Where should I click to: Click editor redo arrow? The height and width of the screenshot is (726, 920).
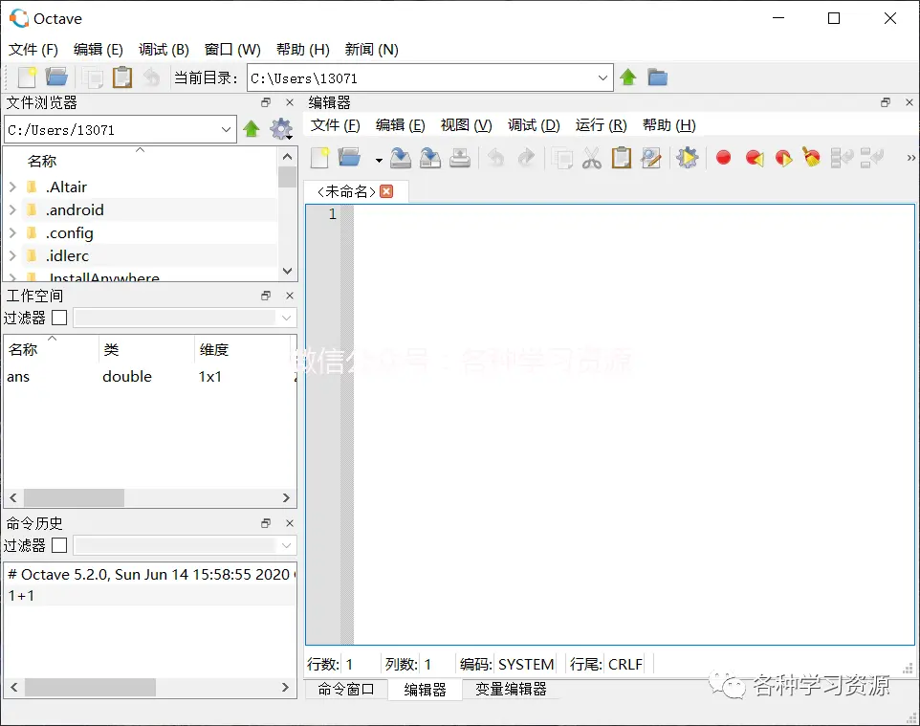click(526, 158)
